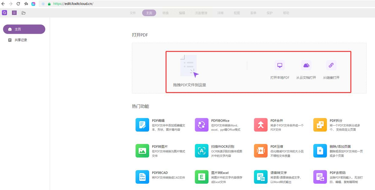Click the PDF转Office purple icon
Viewport: 375px width, 190px height.
click(202, 125)
